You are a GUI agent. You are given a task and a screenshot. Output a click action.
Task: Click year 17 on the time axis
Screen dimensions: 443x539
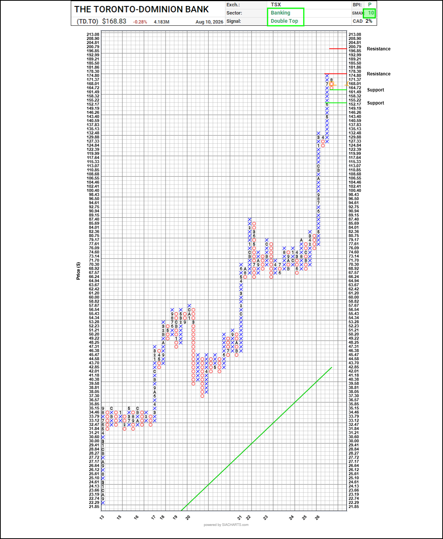[153, 517]
